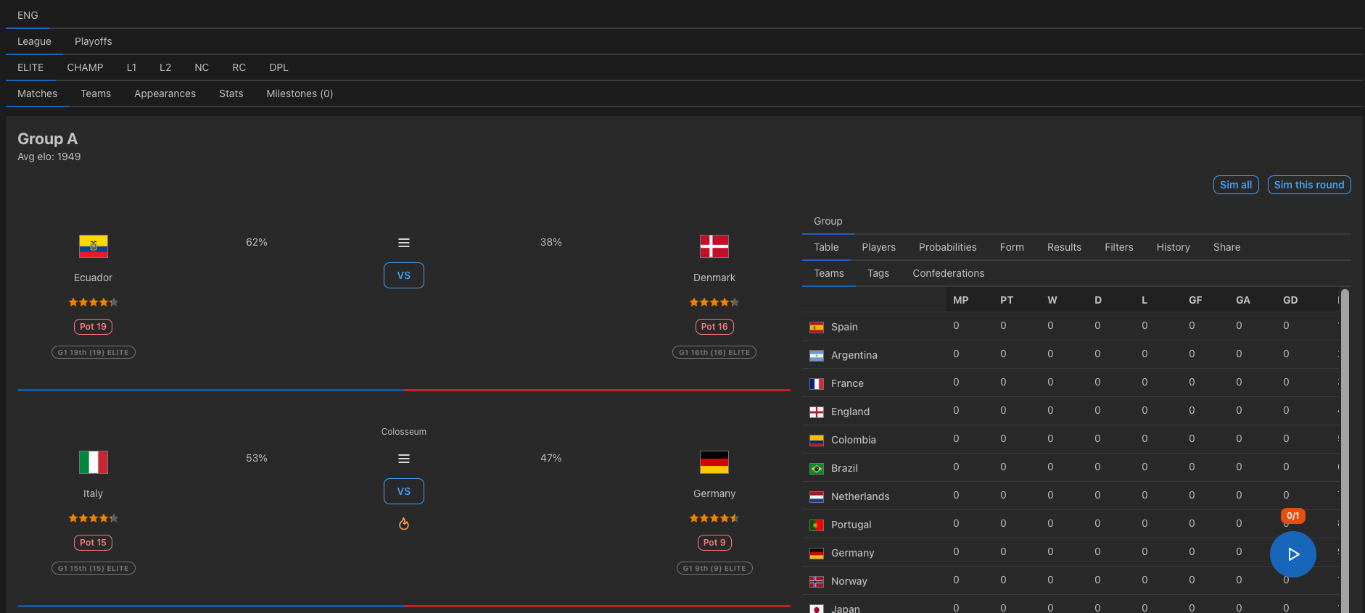The height and width of the screenshot is (613, 1365).
Task: Switch to the Confederations sub-tab
Action: tap(948, 273)
